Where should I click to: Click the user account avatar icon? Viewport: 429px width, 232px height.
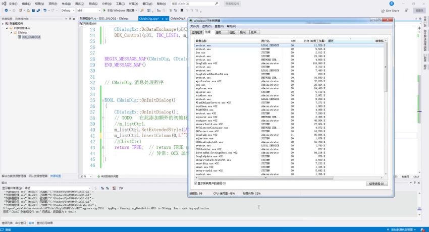(x=392, y=4)
